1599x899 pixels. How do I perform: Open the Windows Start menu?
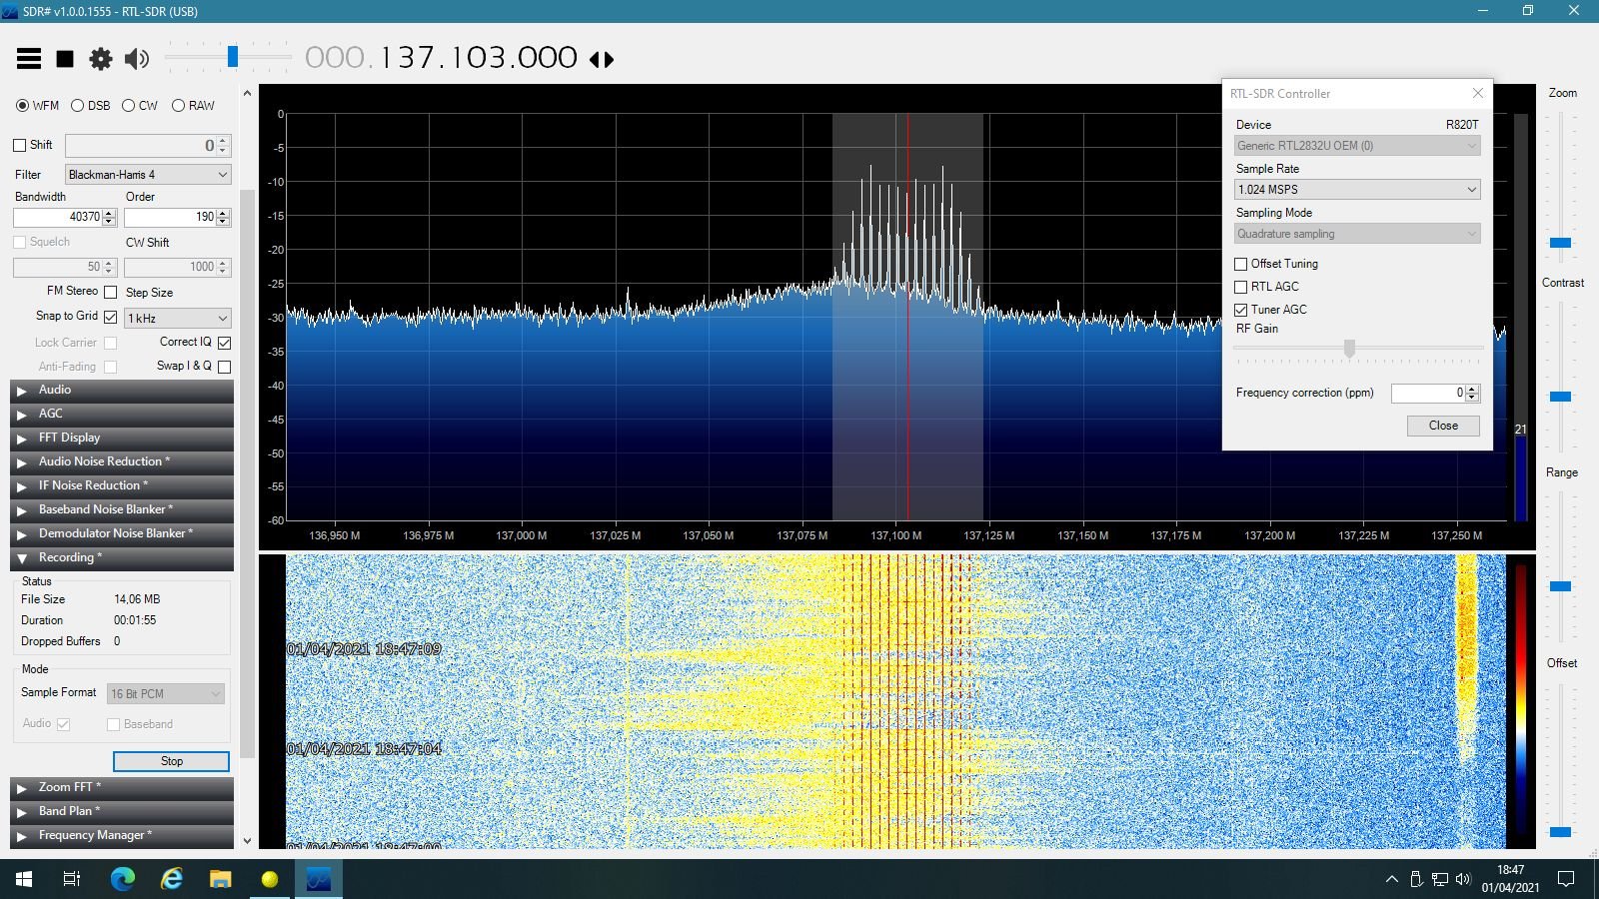tap(24, 879)
